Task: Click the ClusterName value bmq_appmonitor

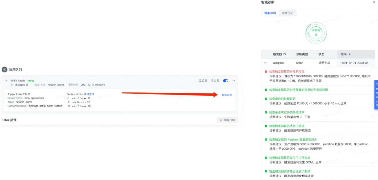Action: click(x=34, y=98)
